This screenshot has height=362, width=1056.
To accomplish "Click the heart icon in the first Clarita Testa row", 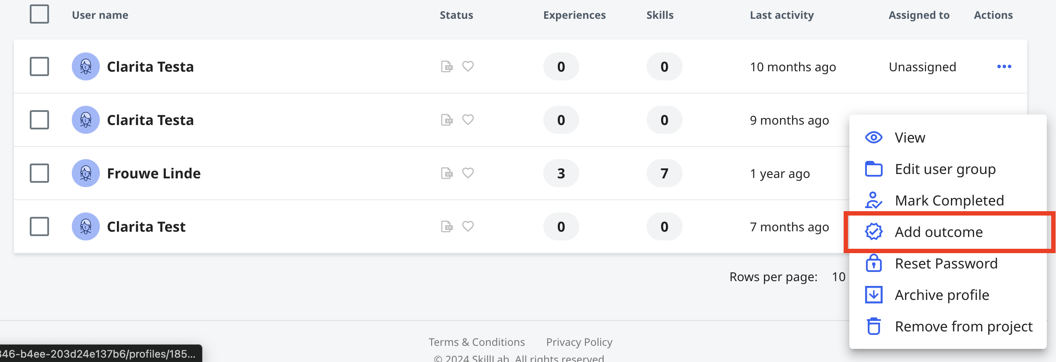I will pos(468,66).
